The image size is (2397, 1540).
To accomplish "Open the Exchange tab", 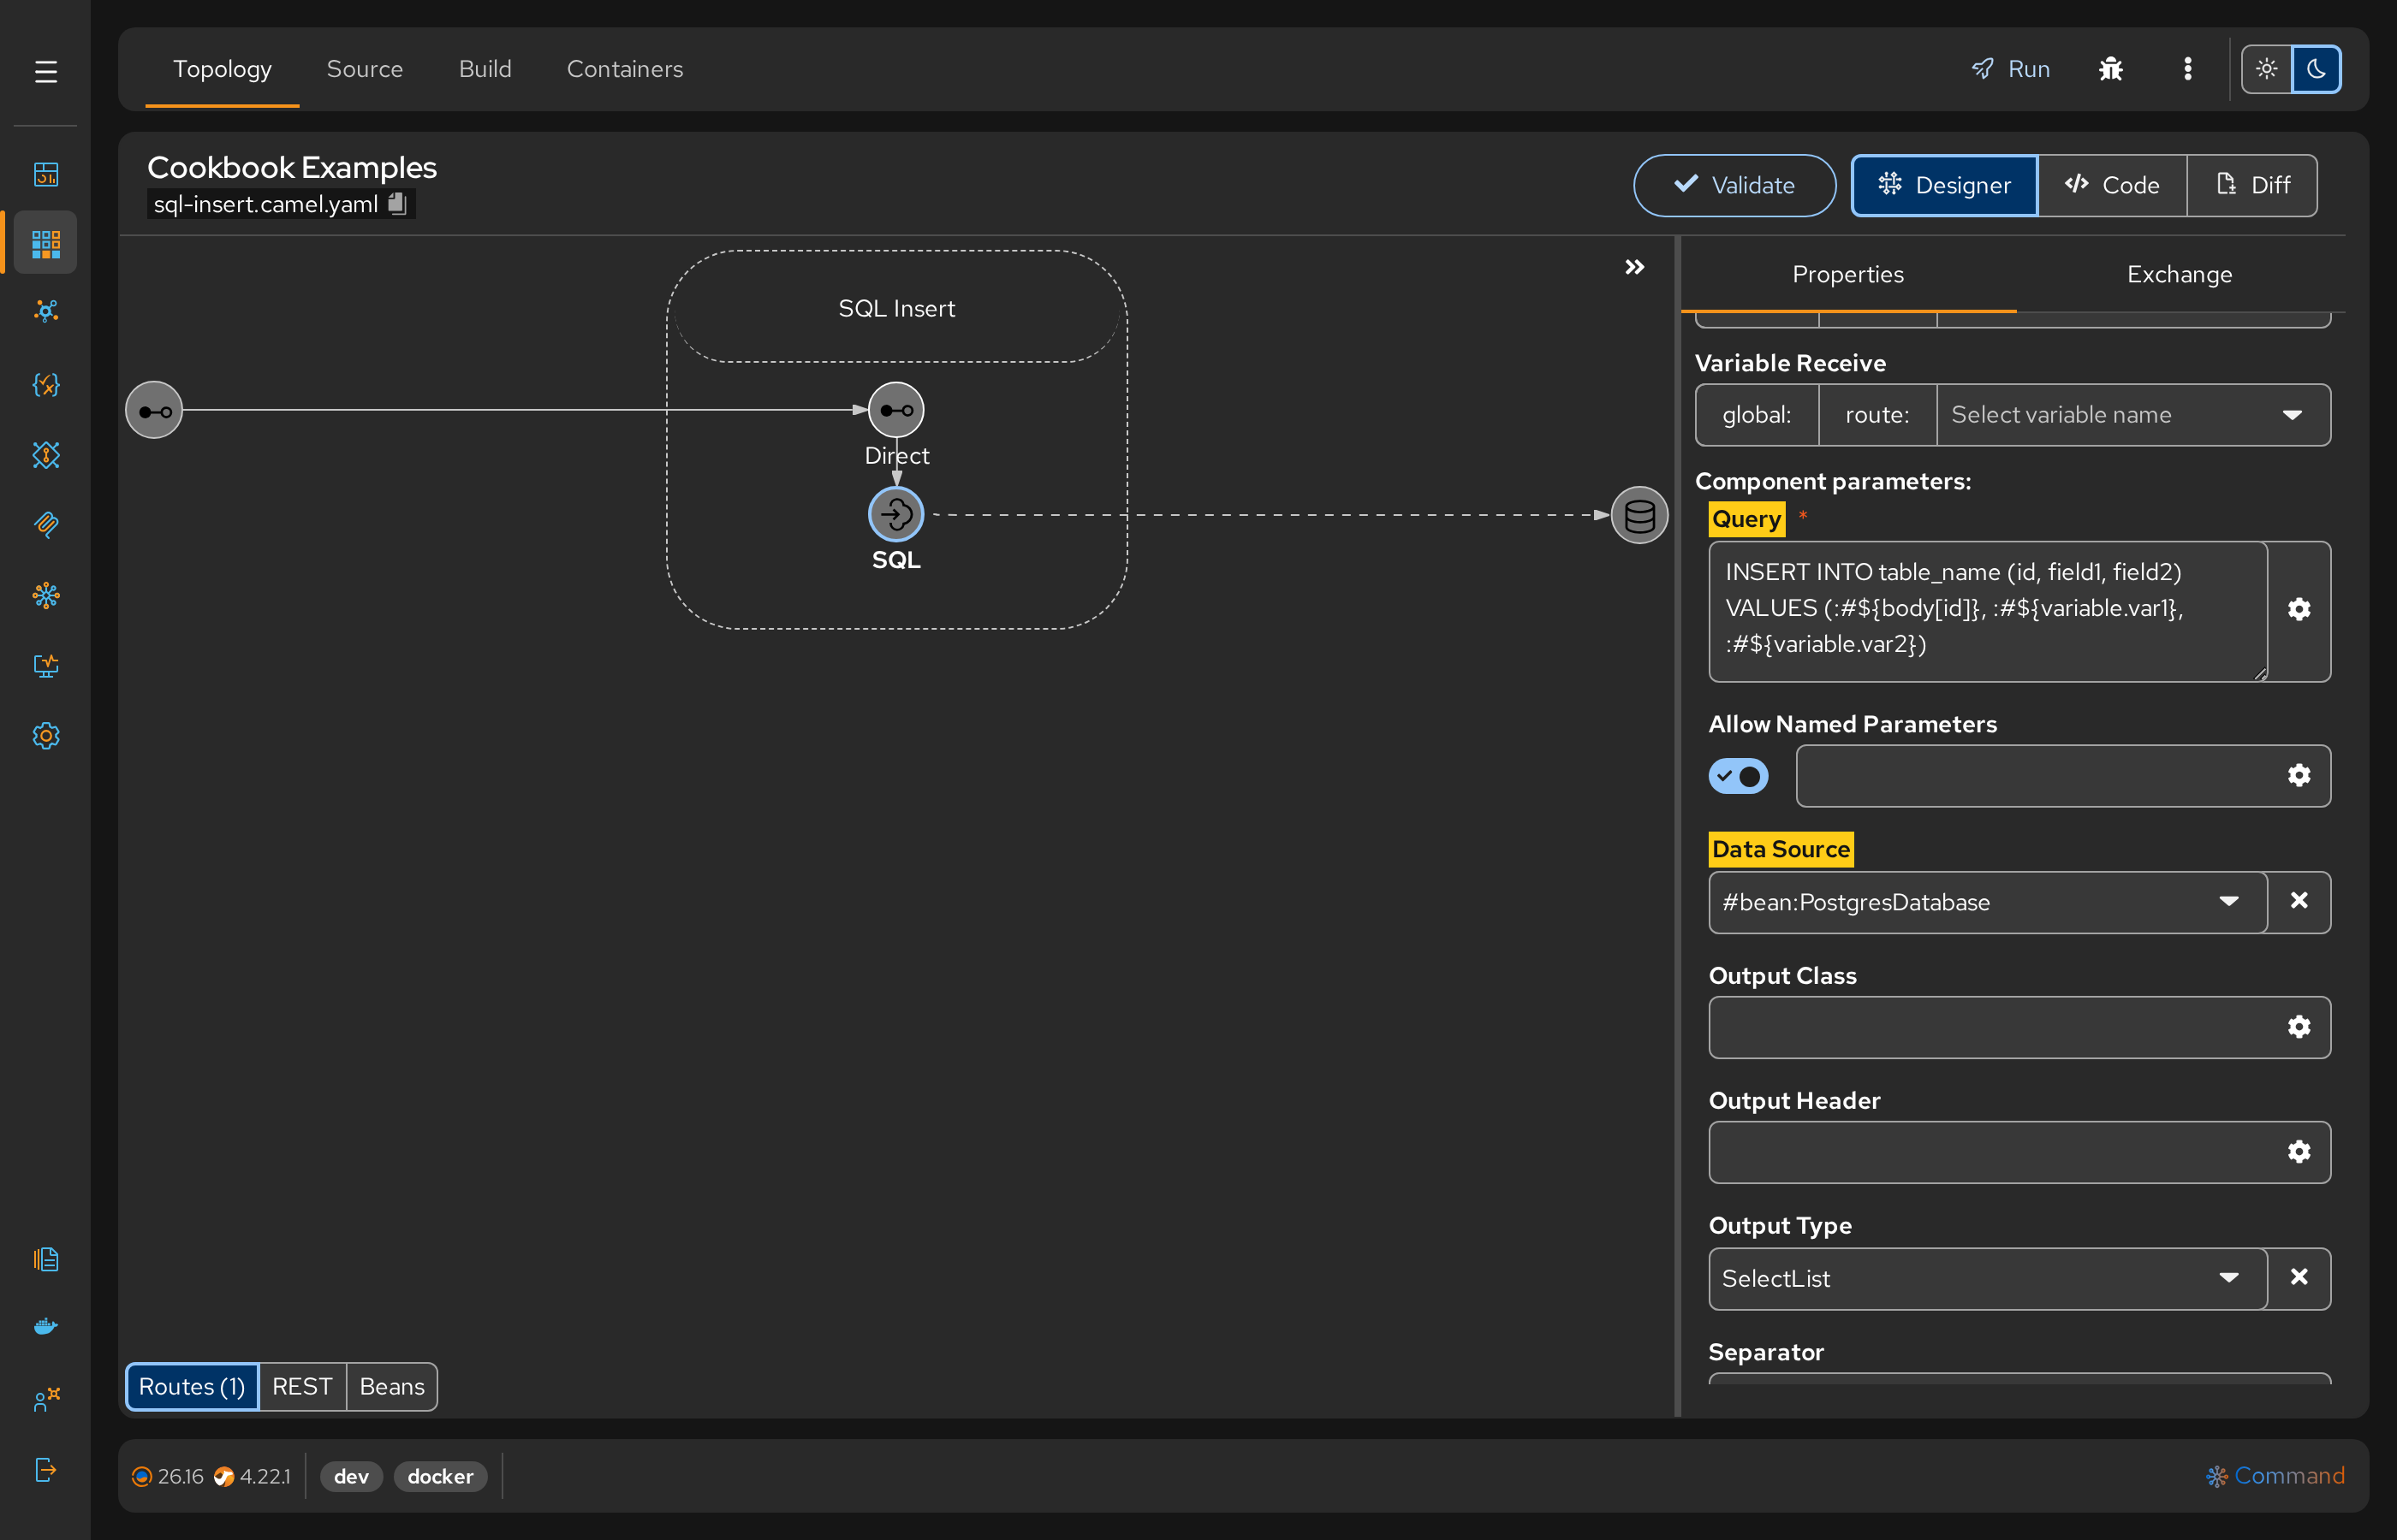I will [x=2179, y=274].
